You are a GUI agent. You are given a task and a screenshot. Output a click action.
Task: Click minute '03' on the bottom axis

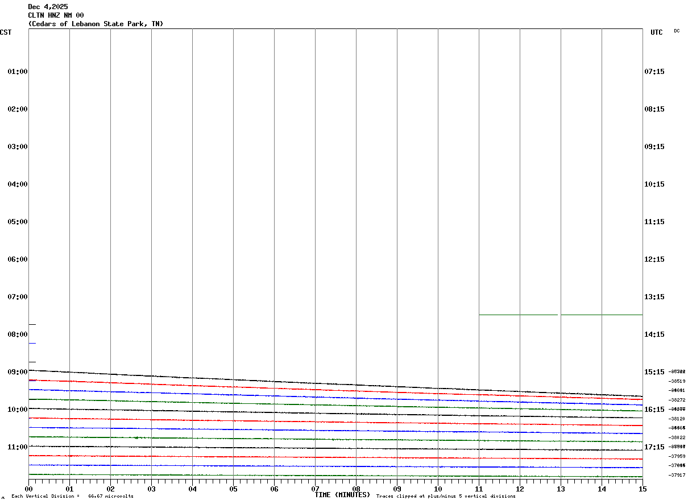151,489
